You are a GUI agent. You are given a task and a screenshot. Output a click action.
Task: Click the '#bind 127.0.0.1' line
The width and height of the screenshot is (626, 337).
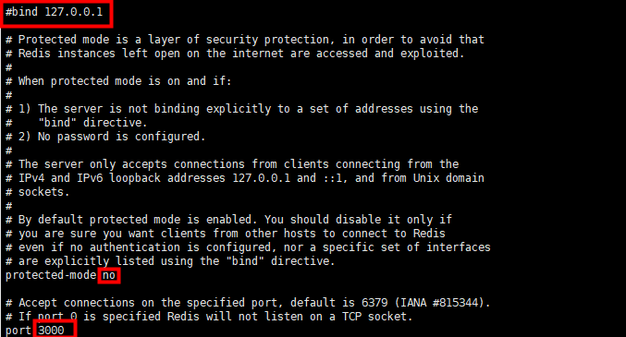54,12
